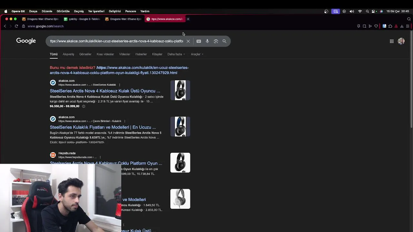Open the Google Translate extension icon
413x232 pixels.
384,26
